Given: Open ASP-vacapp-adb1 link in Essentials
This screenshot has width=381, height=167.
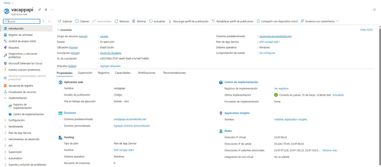Looking at the screenshot, I should (x=269, y=42).
